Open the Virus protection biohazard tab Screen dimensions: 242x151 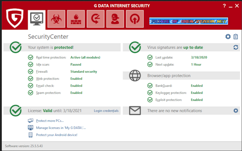(x=56, y=19)
